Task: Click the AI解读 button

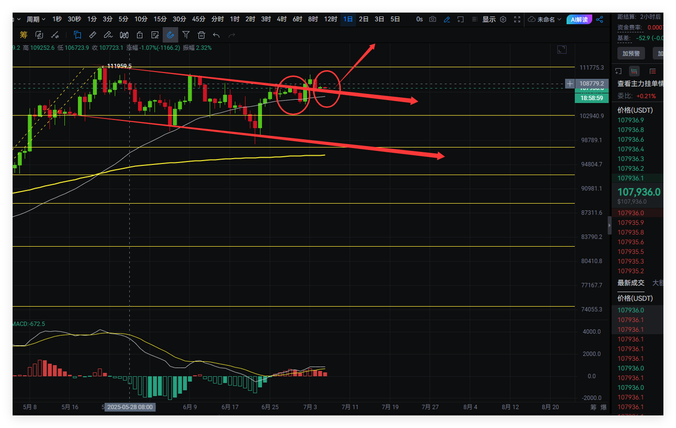Action: pos(579,19)
